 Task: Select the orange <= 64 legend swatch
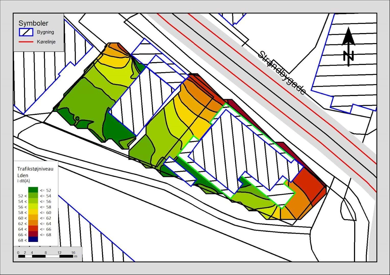tap(33, 223)
